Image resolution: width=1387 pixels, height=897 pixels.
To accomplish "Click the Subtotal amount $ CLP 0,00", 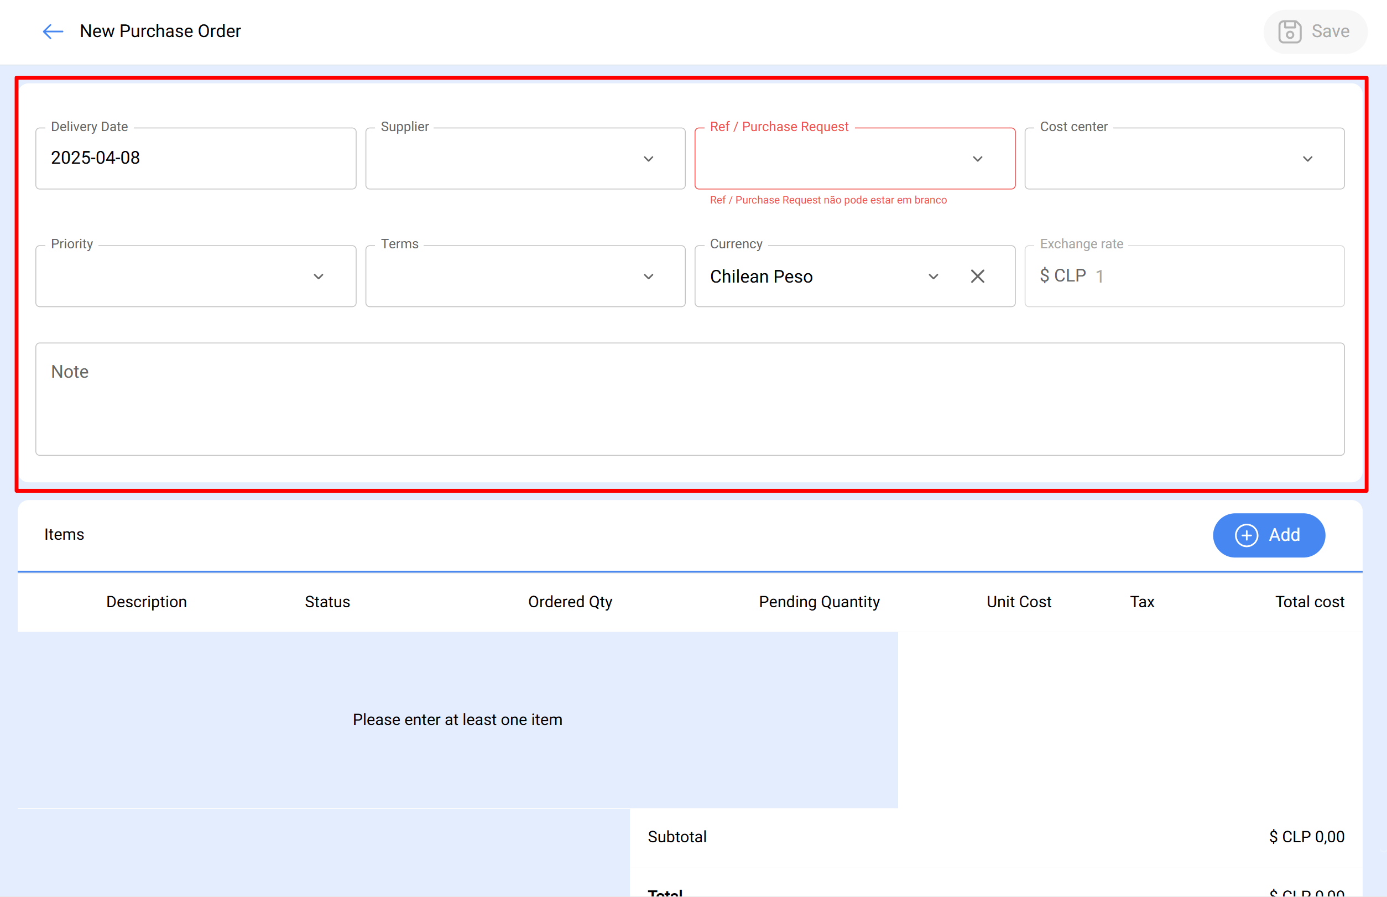I will point(1307,837).
